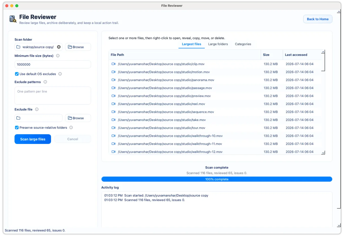Select the studio/clip.mov file path

click(x=161, y=64)
